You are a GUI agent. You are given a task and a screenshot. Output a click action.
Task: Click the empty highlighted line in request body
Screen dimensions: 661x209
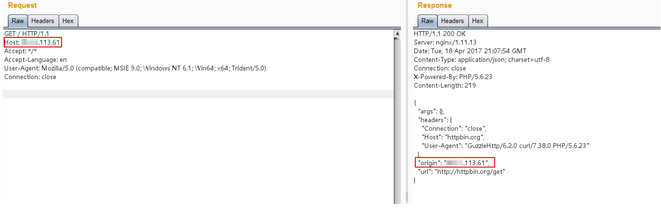[197, 94]
